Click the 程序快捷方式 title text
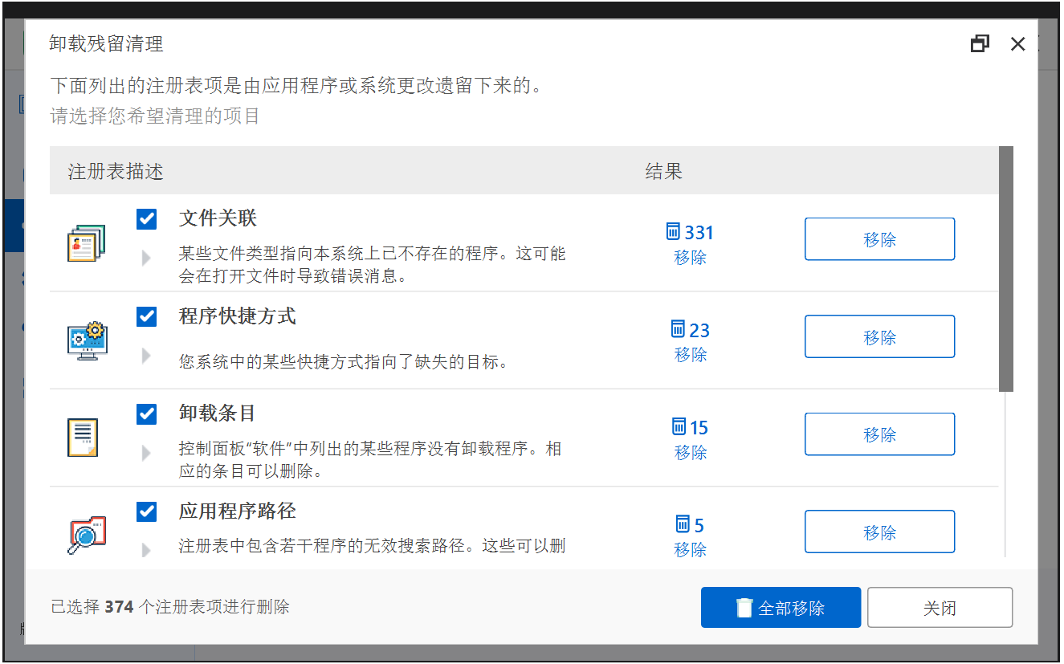The image size is (1064, 664). 237,316
